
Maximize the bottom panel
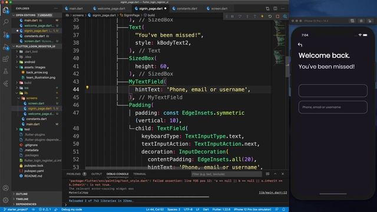click(275, 174)
